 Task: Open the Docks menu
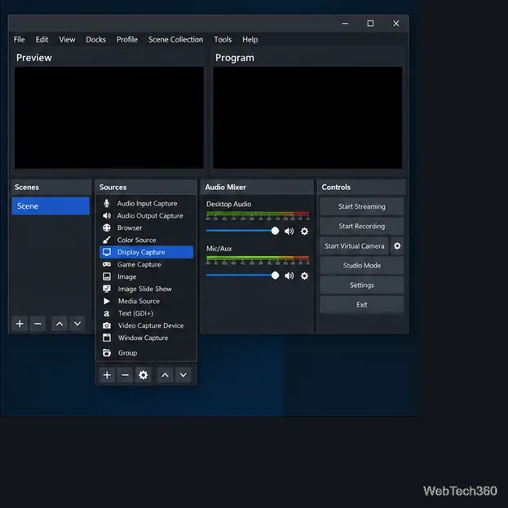click(96, 39)
